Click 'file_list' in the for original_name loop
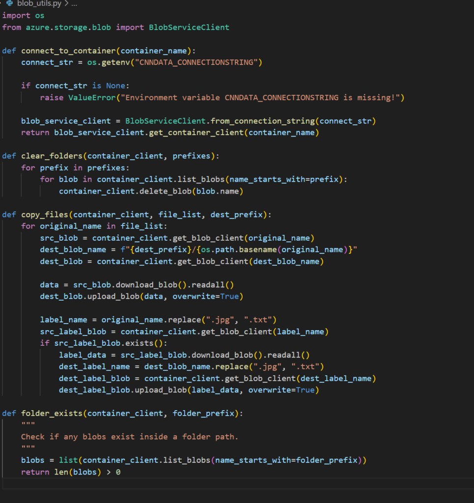 [142, 226]
